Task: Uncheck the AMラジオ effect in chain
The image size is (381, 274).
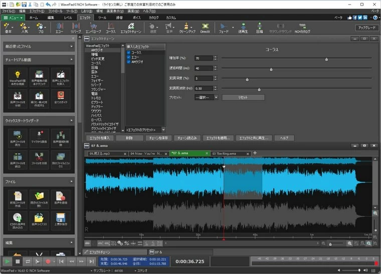Action: coord(128,62)
